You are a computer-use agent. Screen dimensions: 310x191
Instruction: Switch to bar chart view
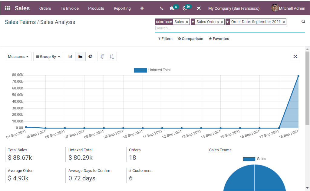point(70,56)
